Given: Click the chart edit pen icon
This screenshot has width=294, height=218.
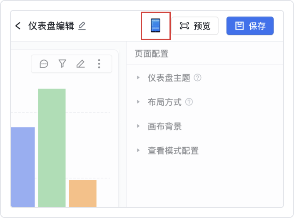Looking at the screenshot, I should pos(80,64).
